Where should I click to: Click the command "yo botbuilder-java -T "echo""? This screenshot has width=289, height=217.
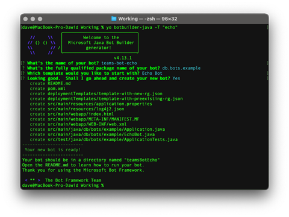141,27
